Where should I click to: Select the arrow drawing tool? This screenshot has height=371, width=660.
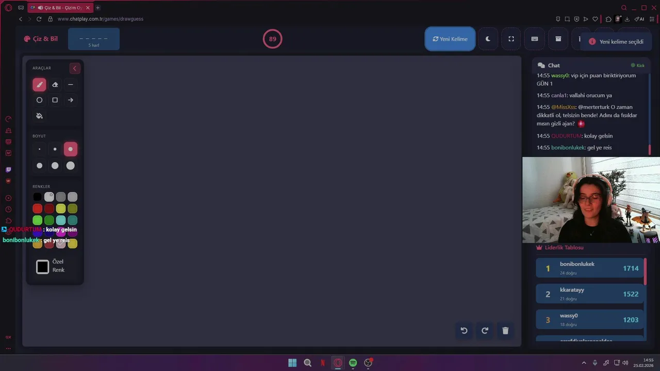(71, 100)
